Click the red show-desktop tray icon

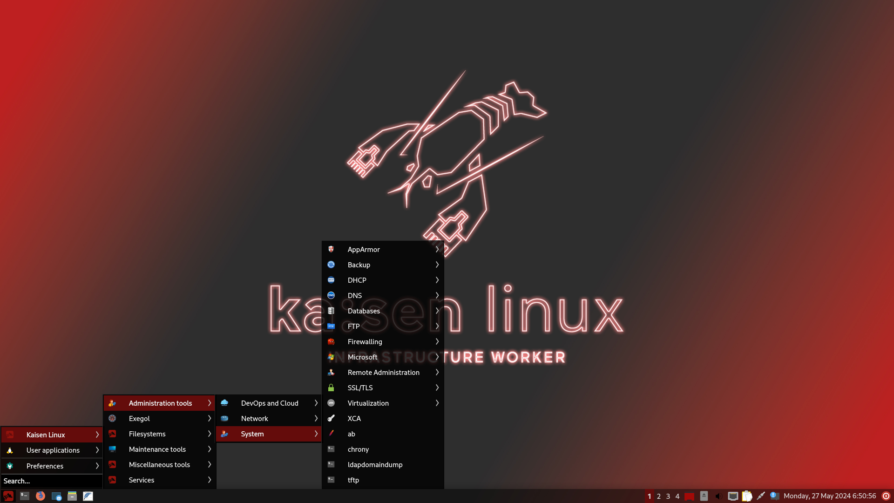point(690,496)
